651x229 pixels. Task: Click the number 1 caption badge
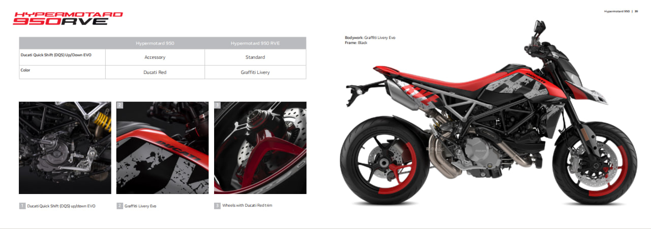pyautogui.click(x=22, y=206)
